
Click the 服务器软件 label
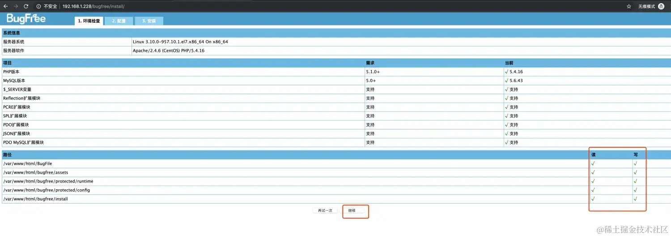tap(14, 51)
